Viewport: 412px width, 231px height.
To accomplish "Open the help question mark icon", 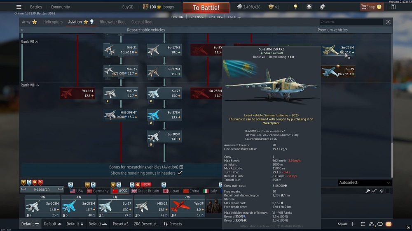I will click(x=393, y=7).
